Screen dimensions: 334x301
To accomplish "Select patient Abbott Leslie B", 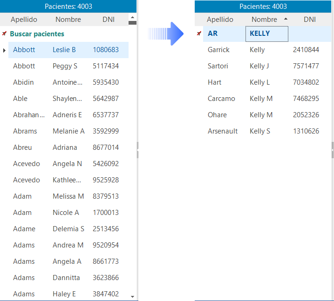I will click(x=68, y=50).
